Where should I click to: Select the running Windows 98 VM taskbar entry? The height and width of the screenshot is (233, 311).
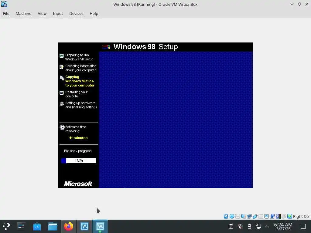[100, 226]
